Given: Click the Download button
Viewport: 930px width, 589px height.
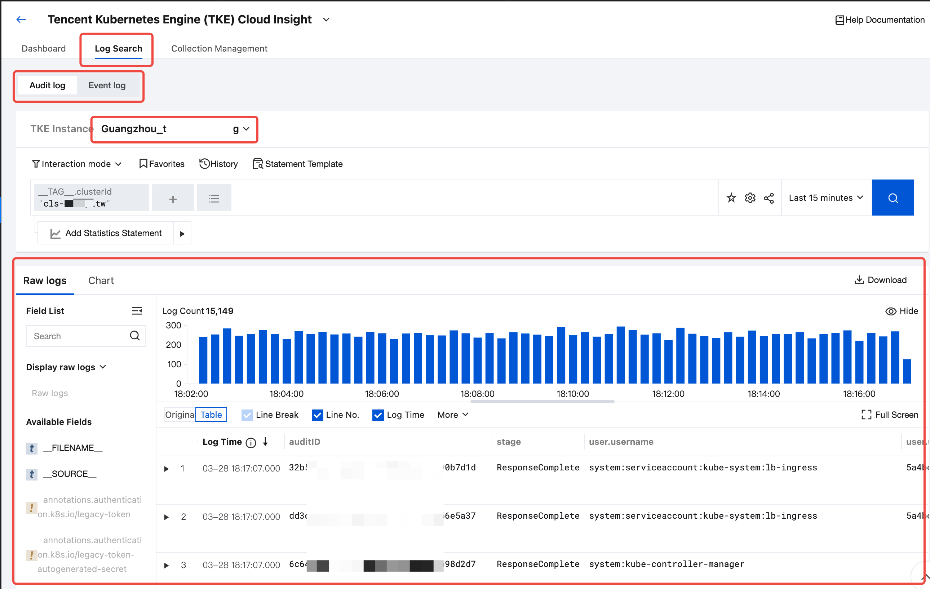Looking at the screenshot, I should point(880,280).
